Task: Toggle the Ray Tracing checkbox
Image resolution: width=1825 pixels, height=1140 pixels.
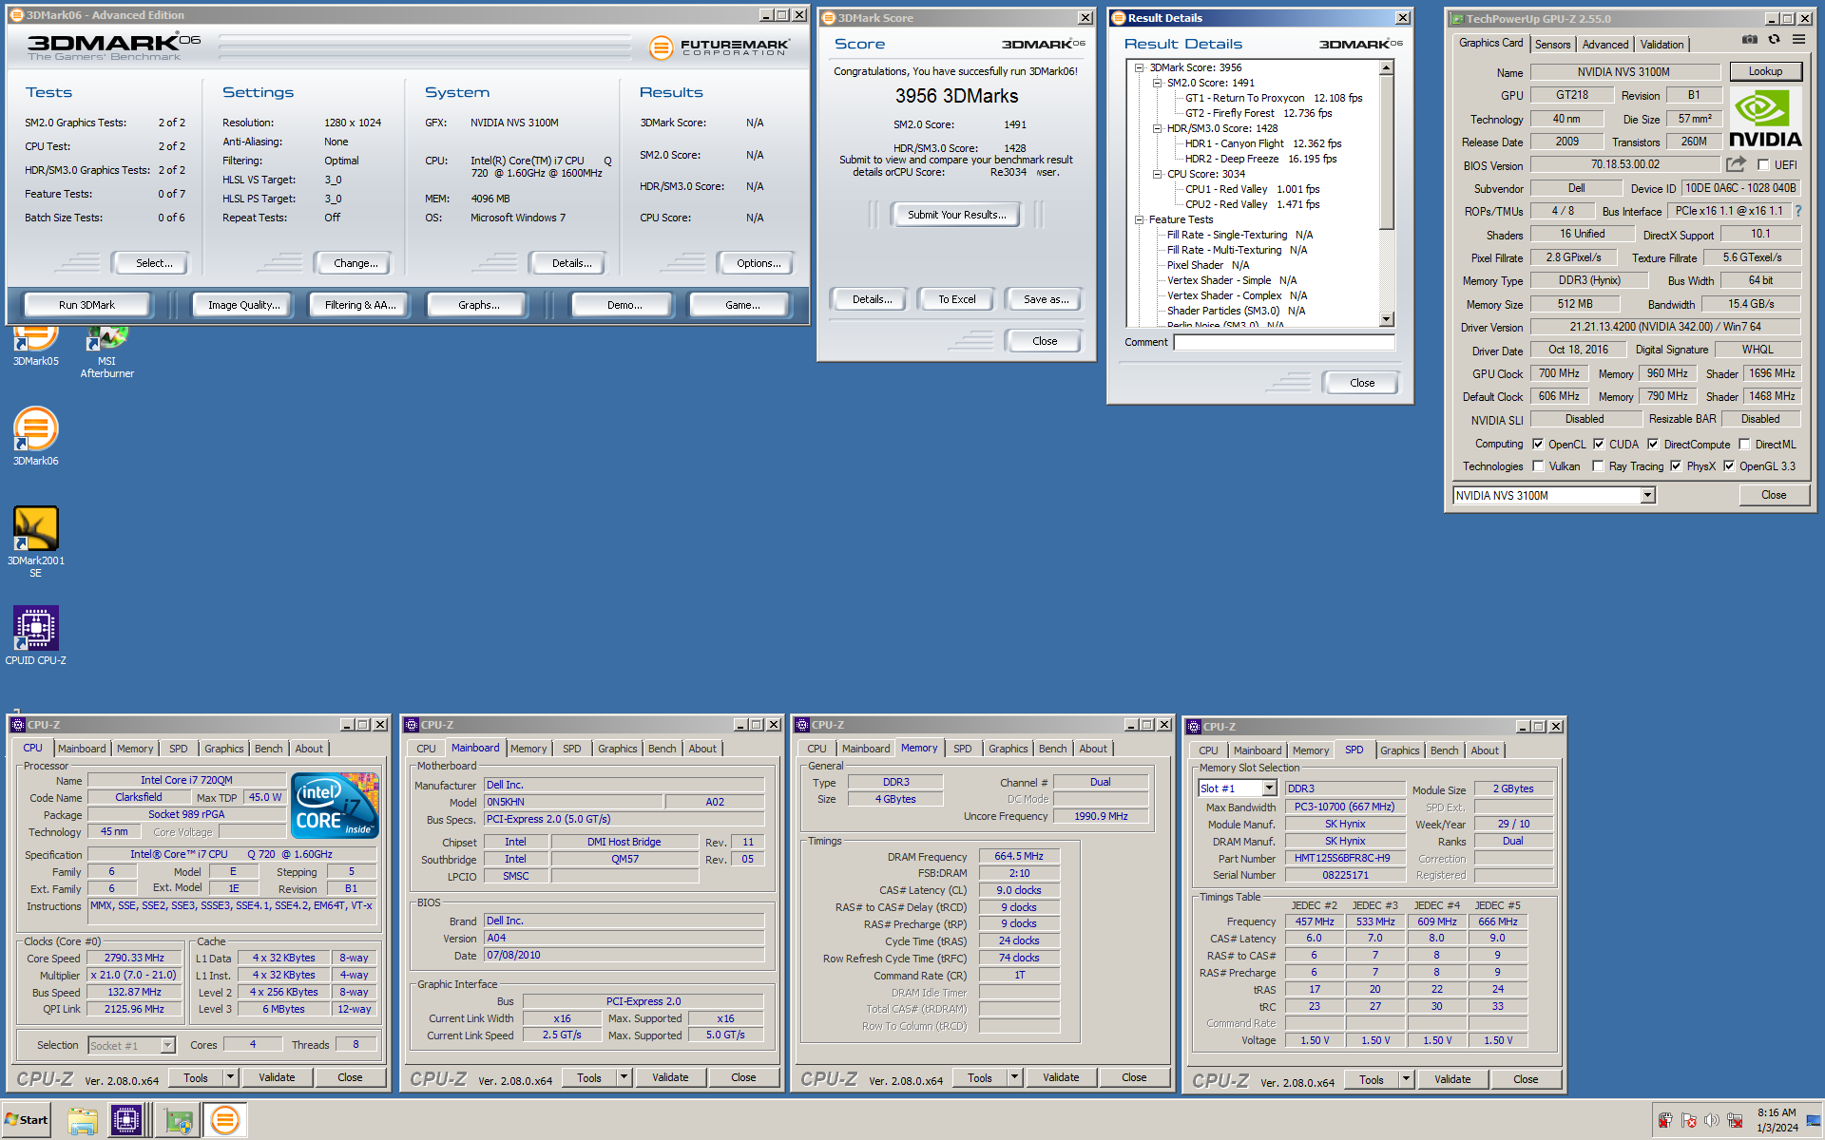Action: click(1599, 465)
